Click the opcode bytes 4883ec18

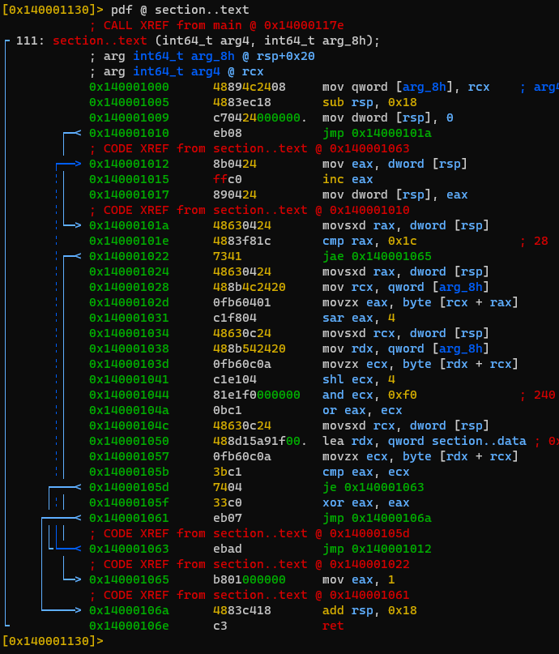click(242, 102)
